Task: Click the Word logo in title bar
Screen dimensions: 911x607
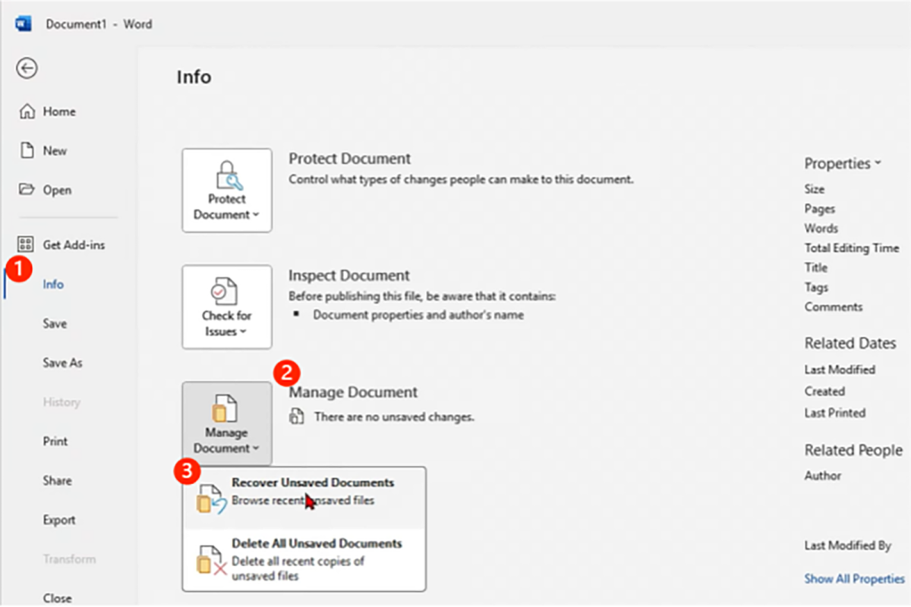Action: point(24,24)
